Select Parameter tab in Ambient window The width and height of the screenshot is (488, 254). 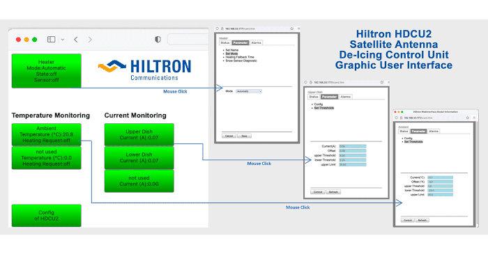point(418,132)
